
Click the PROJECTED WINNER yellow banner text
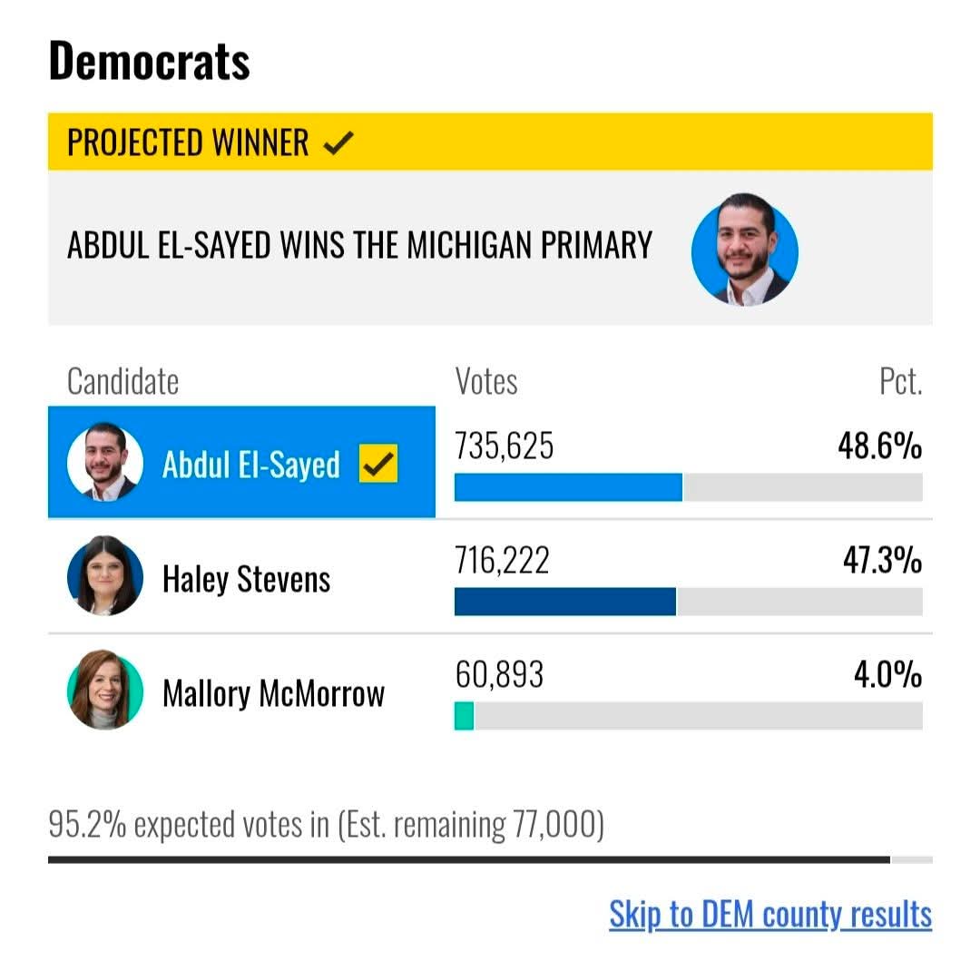(188, 143)
